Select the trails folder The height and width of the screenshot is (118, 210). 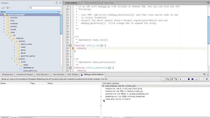[23, 62]
